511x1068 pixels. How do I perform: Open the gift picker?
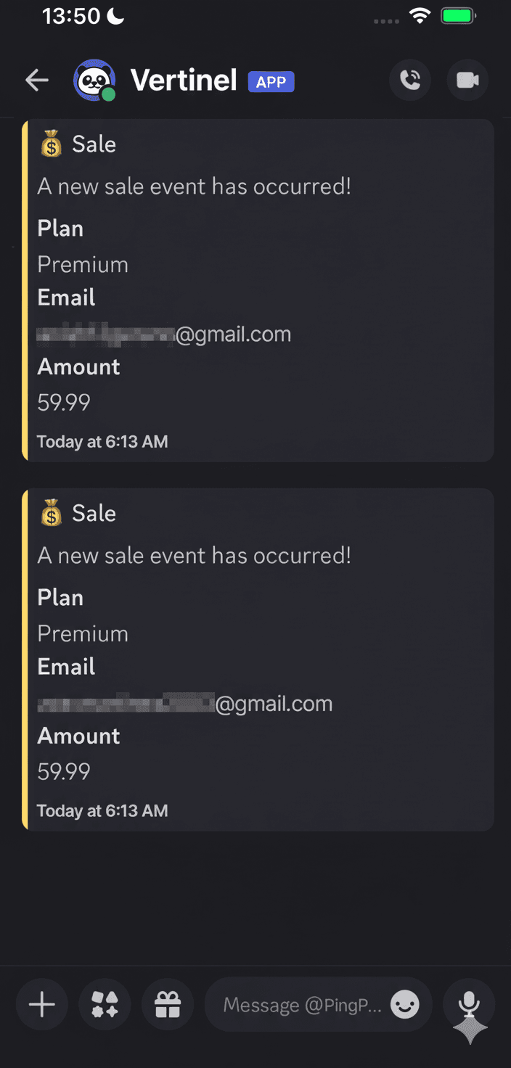coord(168,1004)
